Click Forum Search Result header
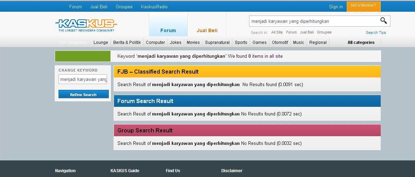 coord(247,101)
